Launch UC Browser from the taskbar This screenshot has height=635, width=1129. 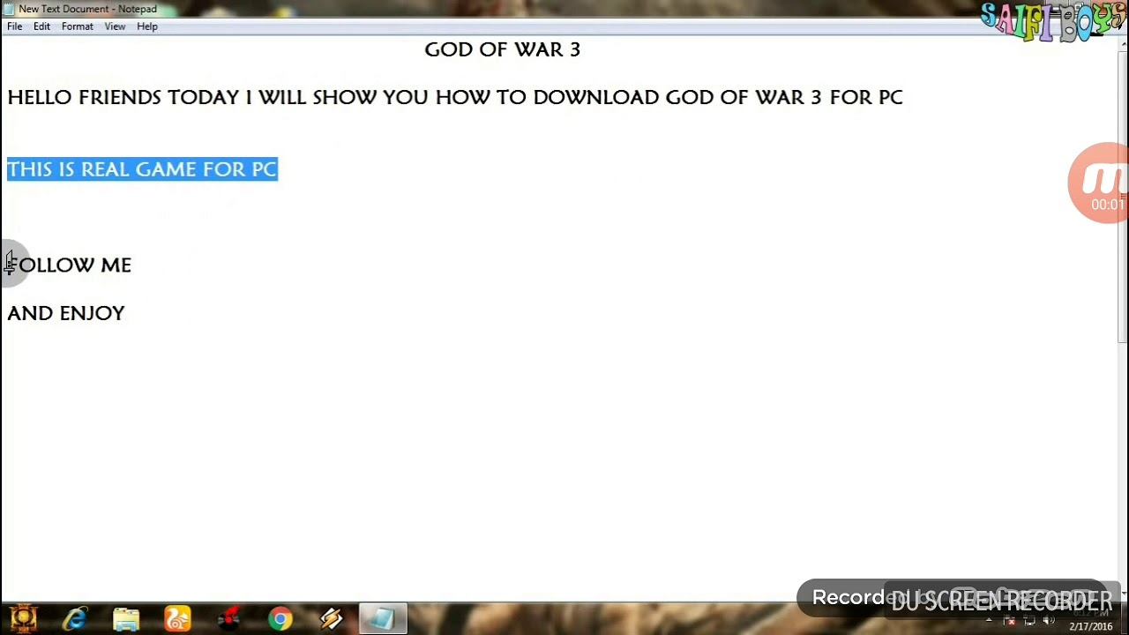177,619
